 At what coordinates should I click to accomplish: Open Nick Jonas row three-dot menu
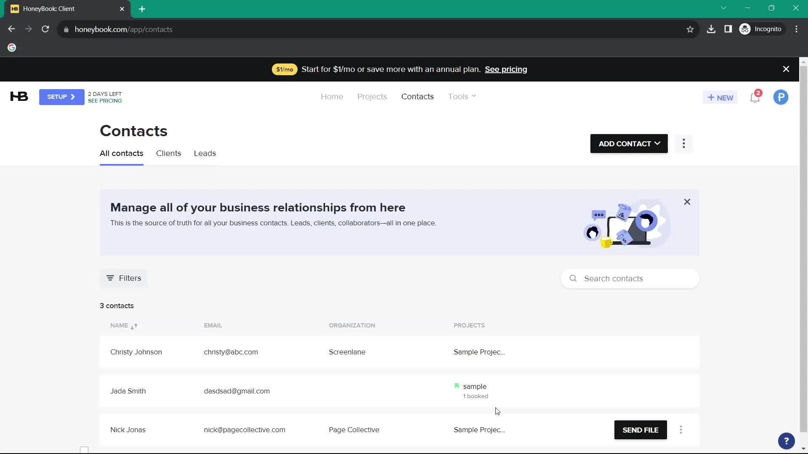point(681,430)
